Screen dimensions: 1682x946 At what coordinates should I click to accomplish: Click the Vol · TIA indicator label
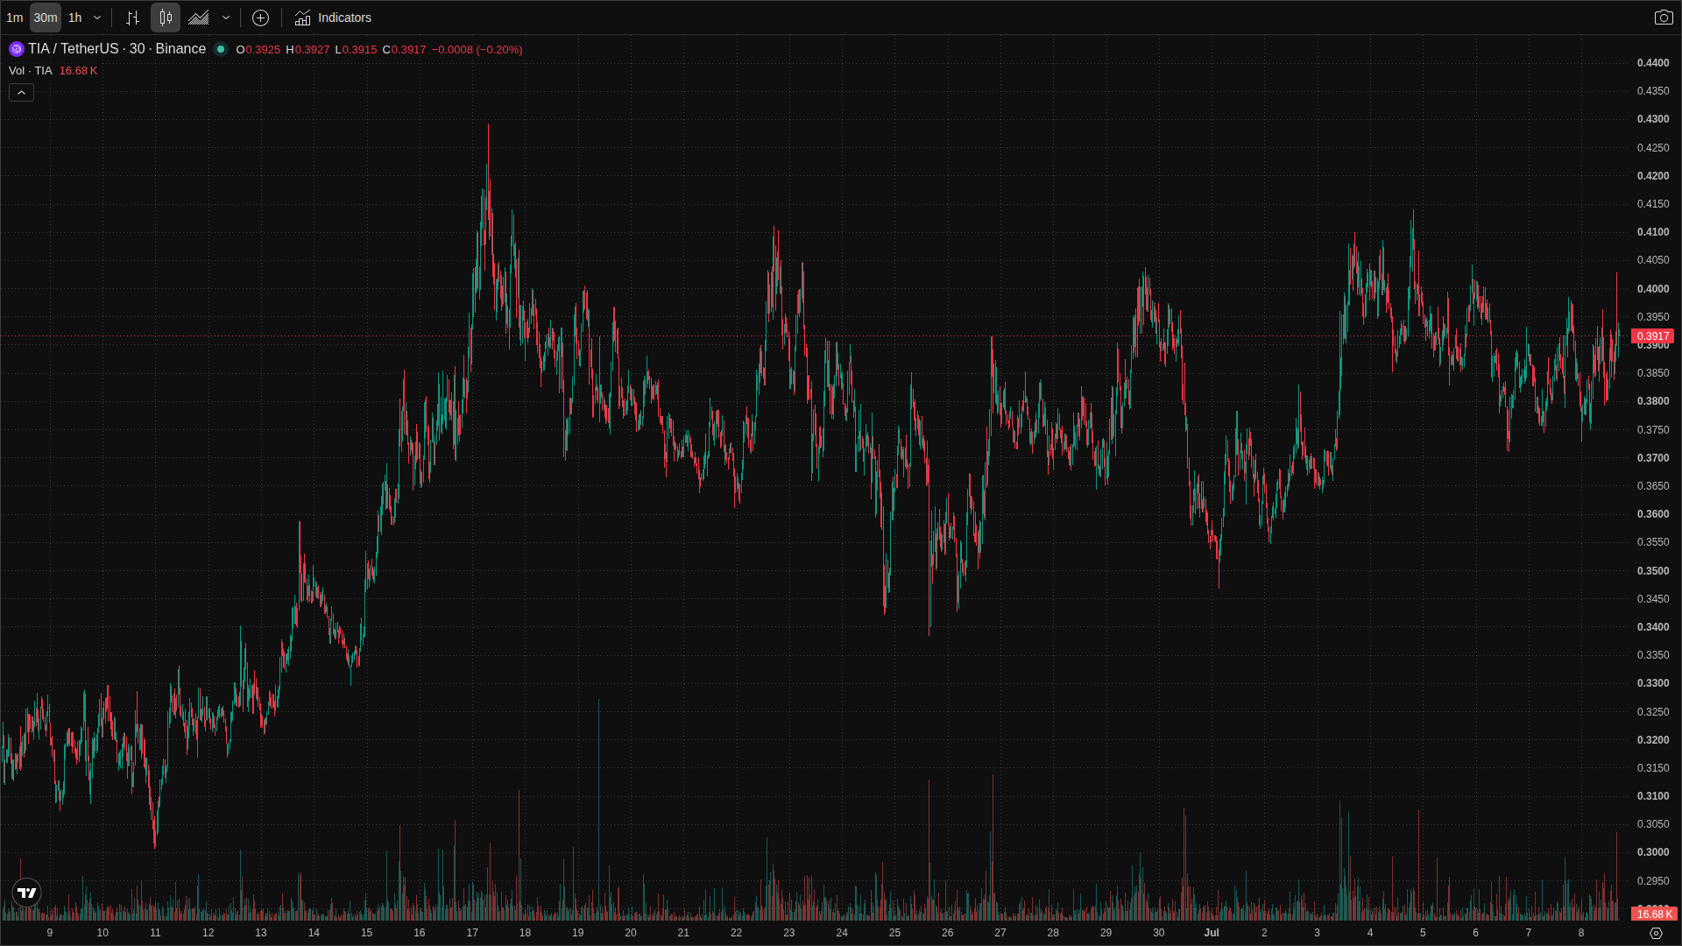31,71
